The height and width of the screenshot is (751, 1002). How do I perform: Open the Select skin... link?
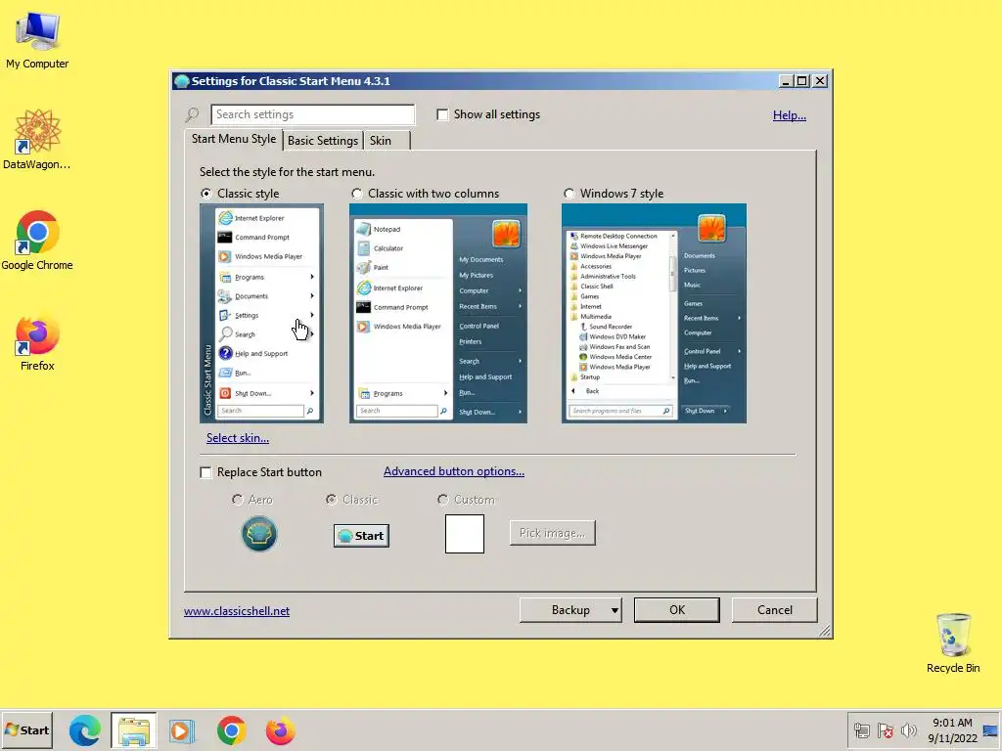[x=238, y=438]
